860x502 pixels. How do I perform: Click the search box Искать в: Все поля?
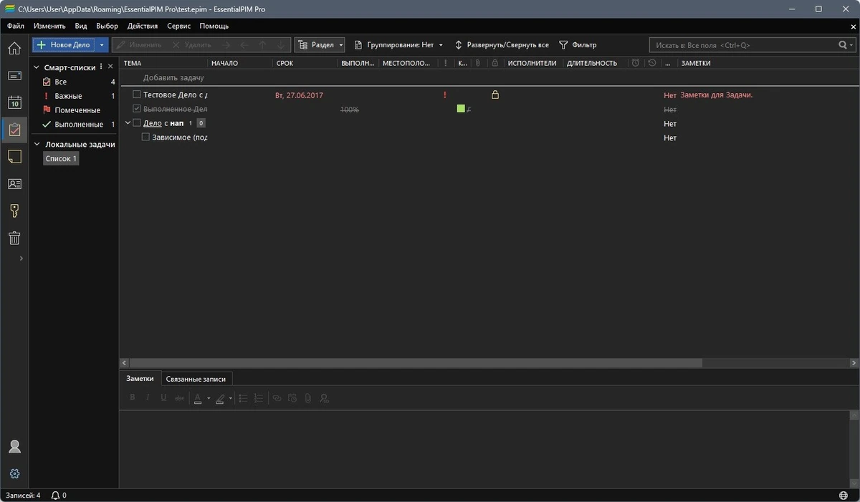click(742, 45)
